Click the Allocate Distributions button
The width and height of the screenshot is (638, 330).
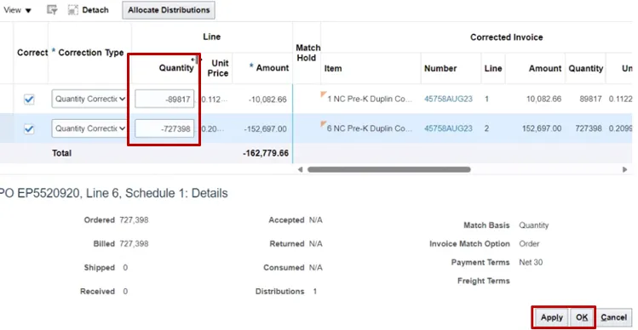click(x=169, y=10)
